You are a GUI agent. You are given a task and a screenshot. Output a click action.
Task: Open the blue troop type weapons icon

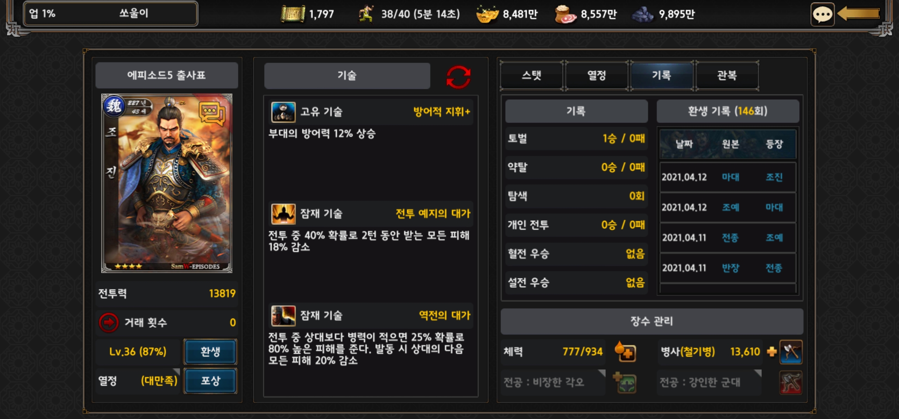point(791,352)
